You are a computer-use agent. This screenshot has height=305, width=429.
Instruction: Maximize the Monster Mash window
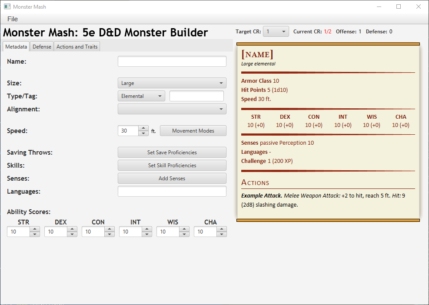click(x=399, y=6)
